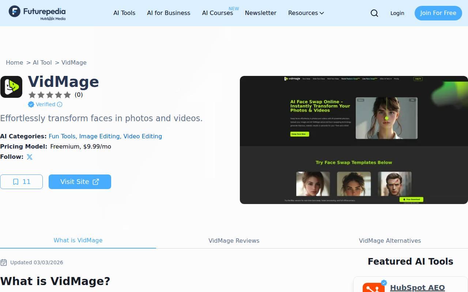Click the Join For Free button
468x292 pixels.
(438, 13)
